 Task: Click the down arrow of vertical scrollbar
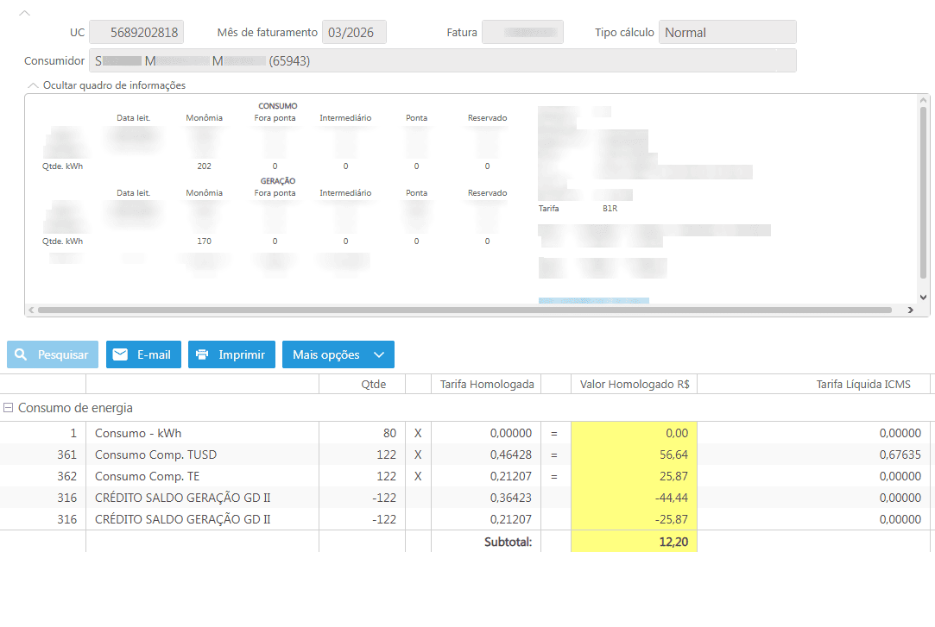click(923, 296)
